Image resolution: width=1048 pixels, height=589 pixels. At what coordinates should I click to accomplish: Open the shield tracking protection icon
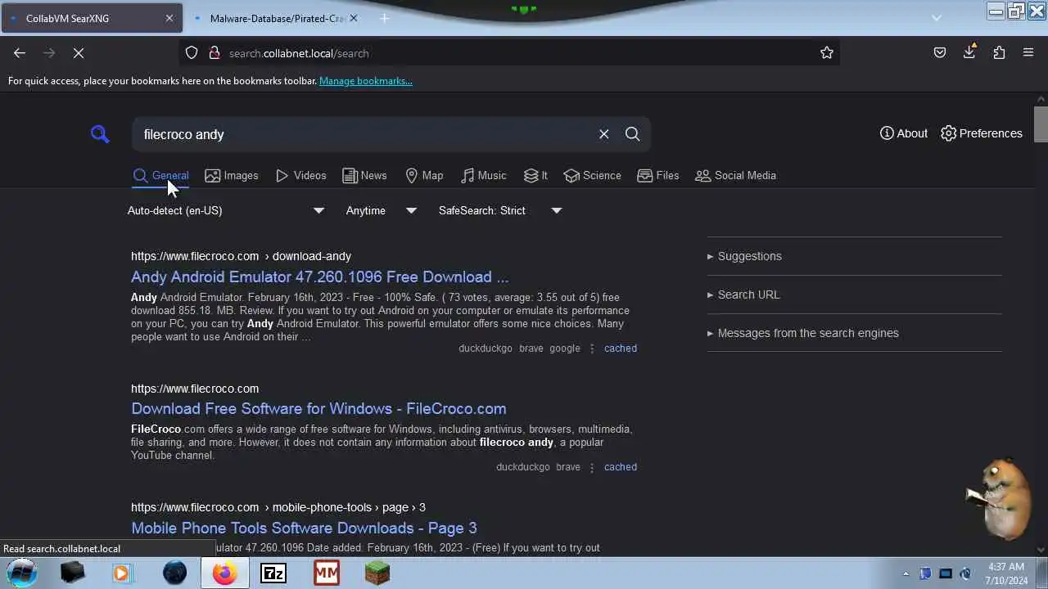coord(192,53)
